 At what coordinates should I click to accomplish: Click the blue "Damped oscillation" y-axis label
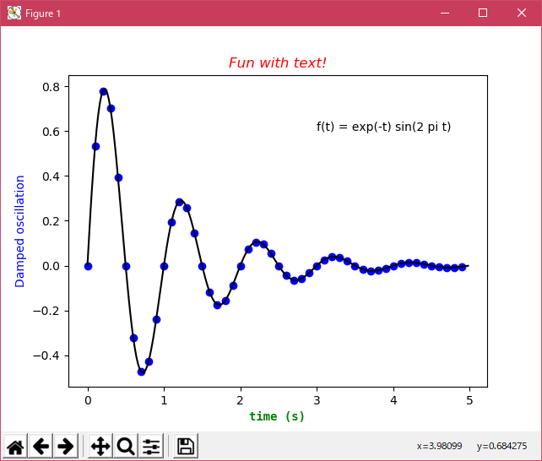[20, 231]
